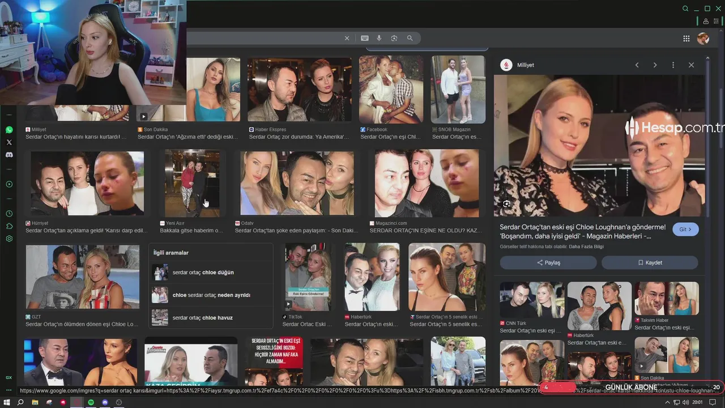Click the Kaydet save button

coord(650,262)
